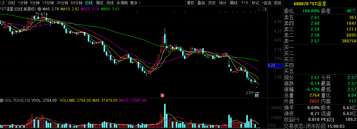This screenshot has height=129, width=357.
Task: Open the VOL-TDX indicator dropdown arrow
Action: (2, 100)
